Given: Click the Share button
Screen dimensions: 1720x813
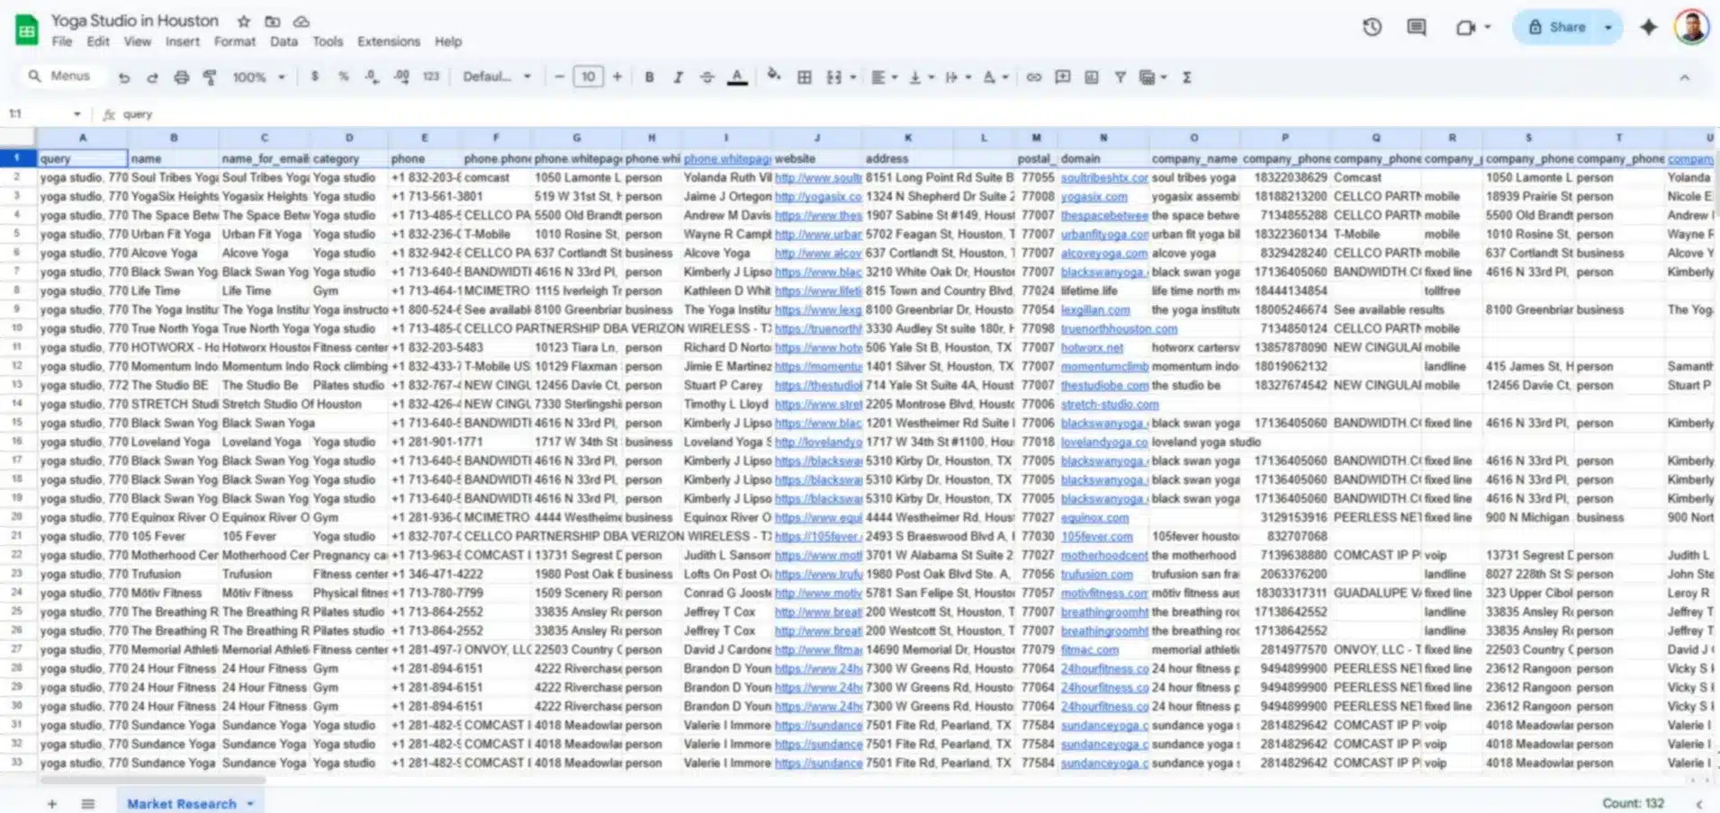Looking at the screenshot, I should point(1557,27).
